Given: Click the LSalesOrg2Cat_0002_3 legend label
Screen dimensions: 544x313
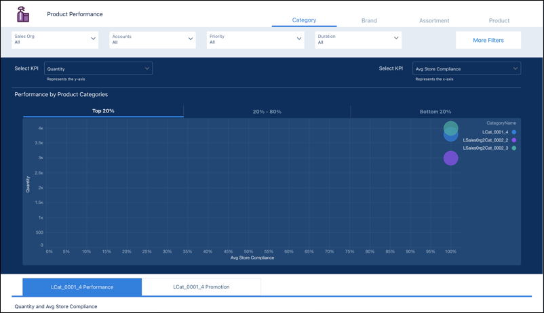Looking at the screenshot, I should tap(486, 148).
